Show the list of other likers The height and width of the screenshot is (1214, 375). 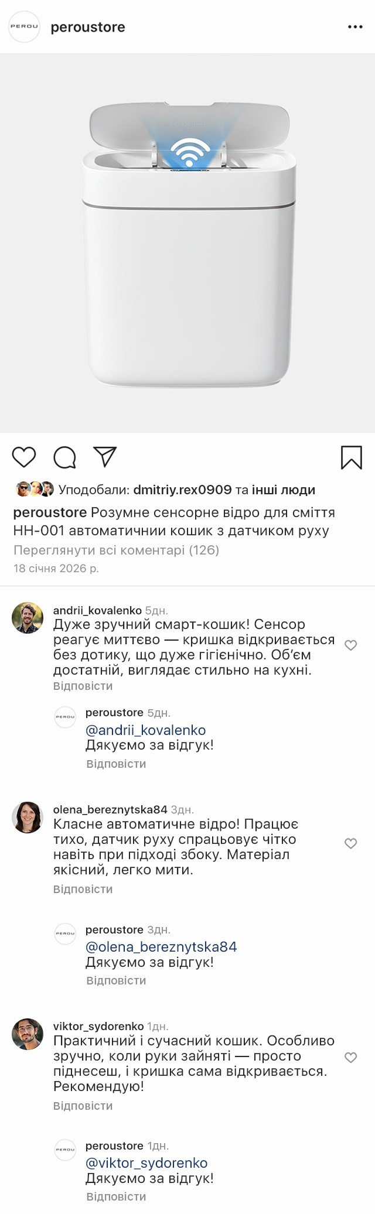coord(284,490)
